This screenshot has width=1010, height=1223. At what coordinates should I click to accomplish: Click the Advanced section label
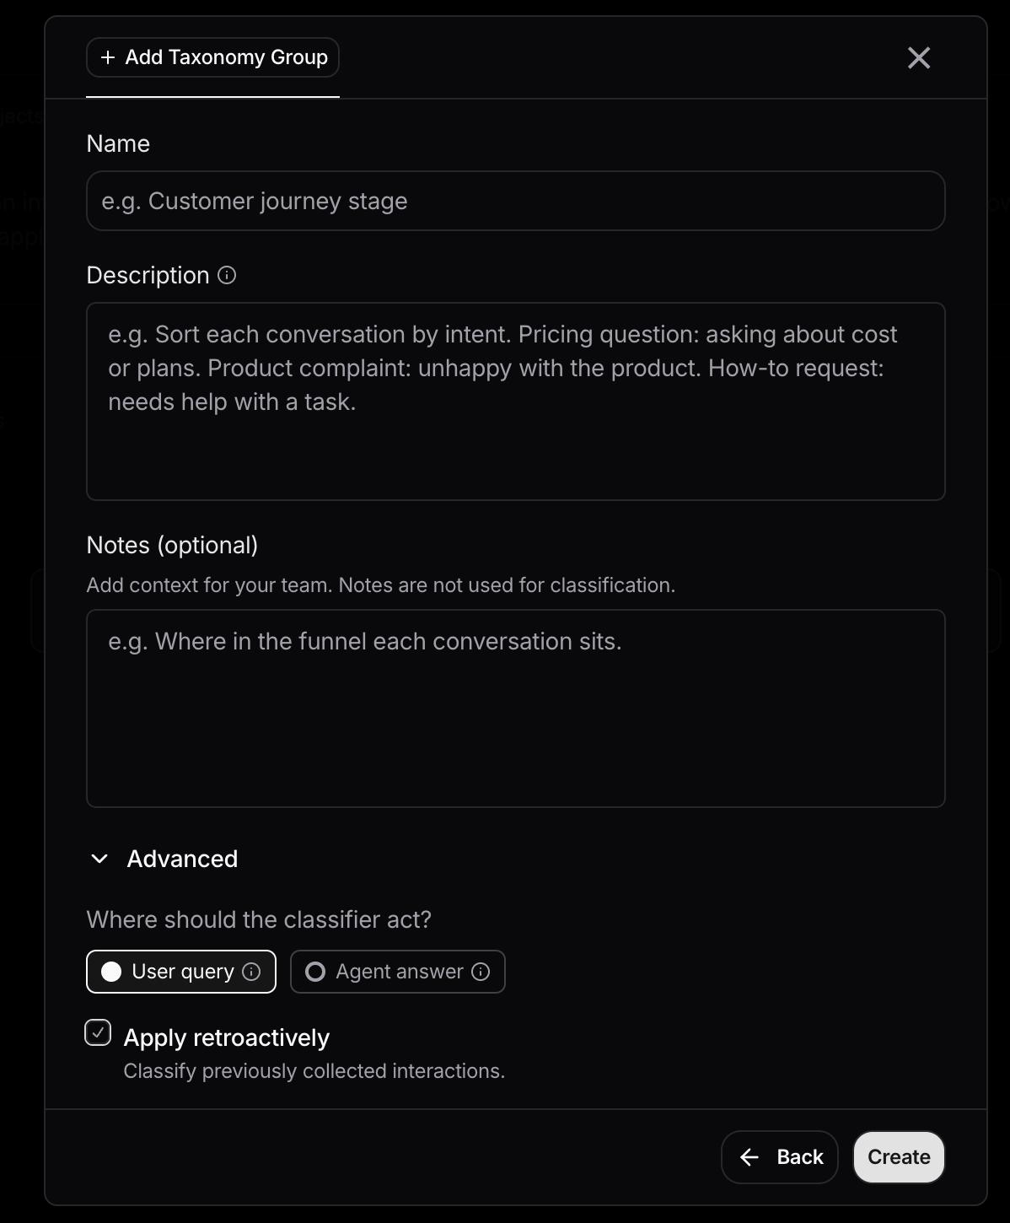[182, 859]
